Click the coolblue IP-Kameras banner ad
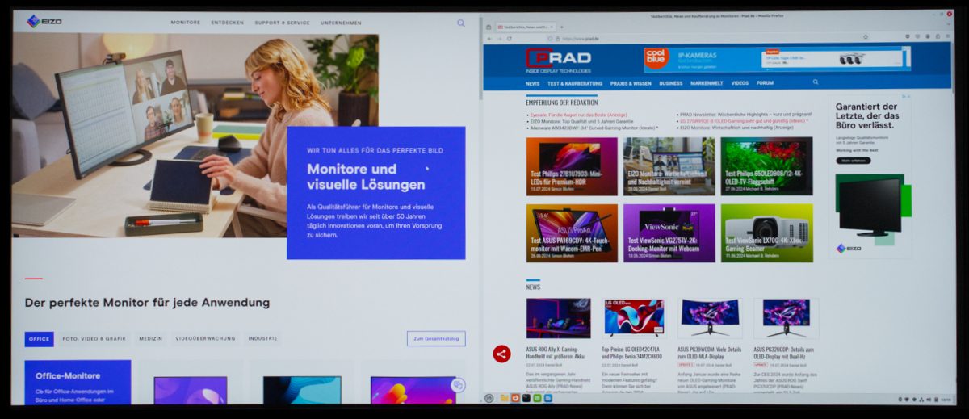969x419 pixels. click(777, 58)
